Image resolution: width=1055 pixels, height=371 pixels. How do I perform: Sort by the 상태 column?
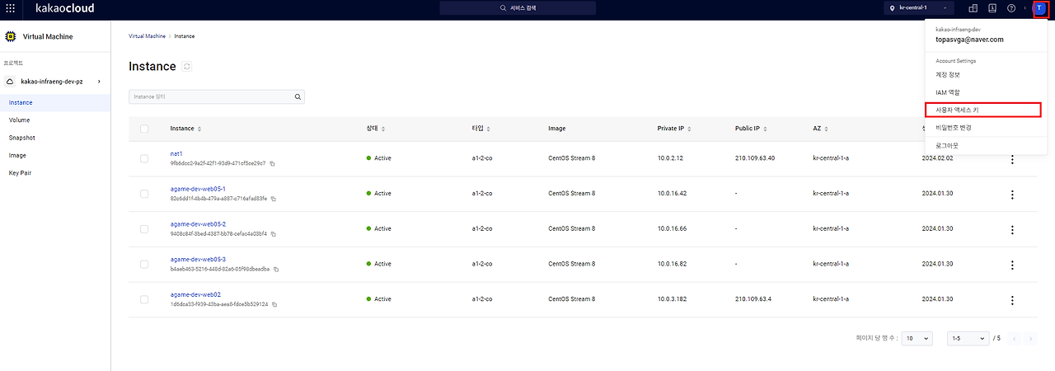tap(383, 129)
